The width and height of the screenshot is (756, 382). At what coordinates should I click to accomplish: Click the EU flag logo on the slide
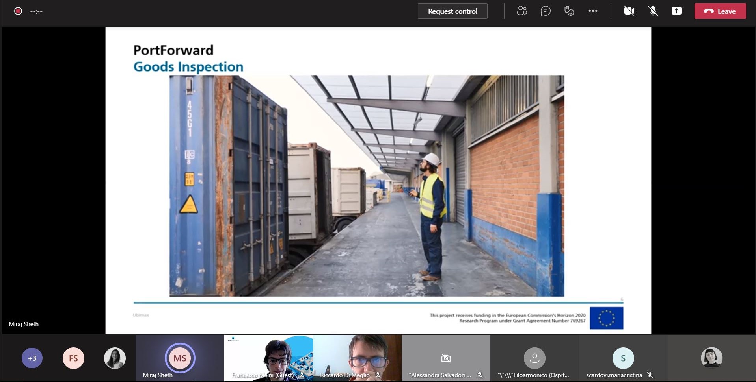[606, 318]
